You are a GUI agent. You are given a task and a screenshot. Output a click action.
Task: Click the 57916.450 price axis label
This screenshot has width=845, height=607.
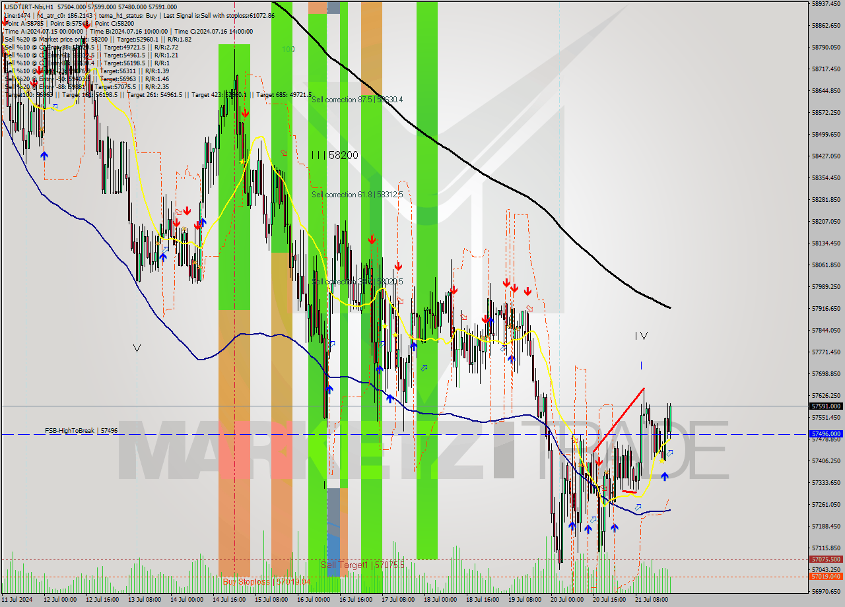pos(827,308)
